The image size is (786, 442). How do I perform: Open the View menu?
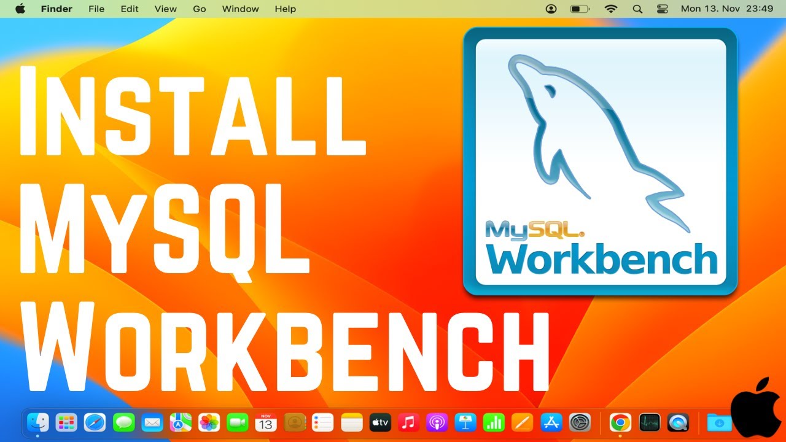pyautogui.click(x=166, y=9)
